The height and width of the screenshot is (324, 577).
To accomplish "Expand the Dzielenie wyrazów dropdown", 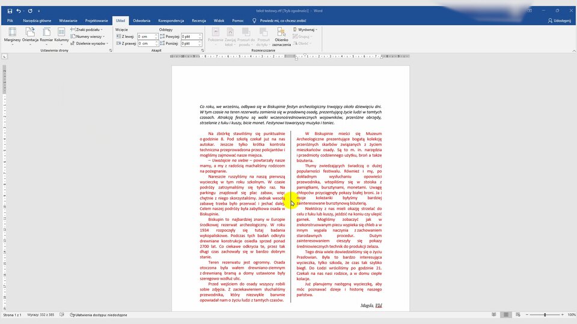I will (90, 44).
